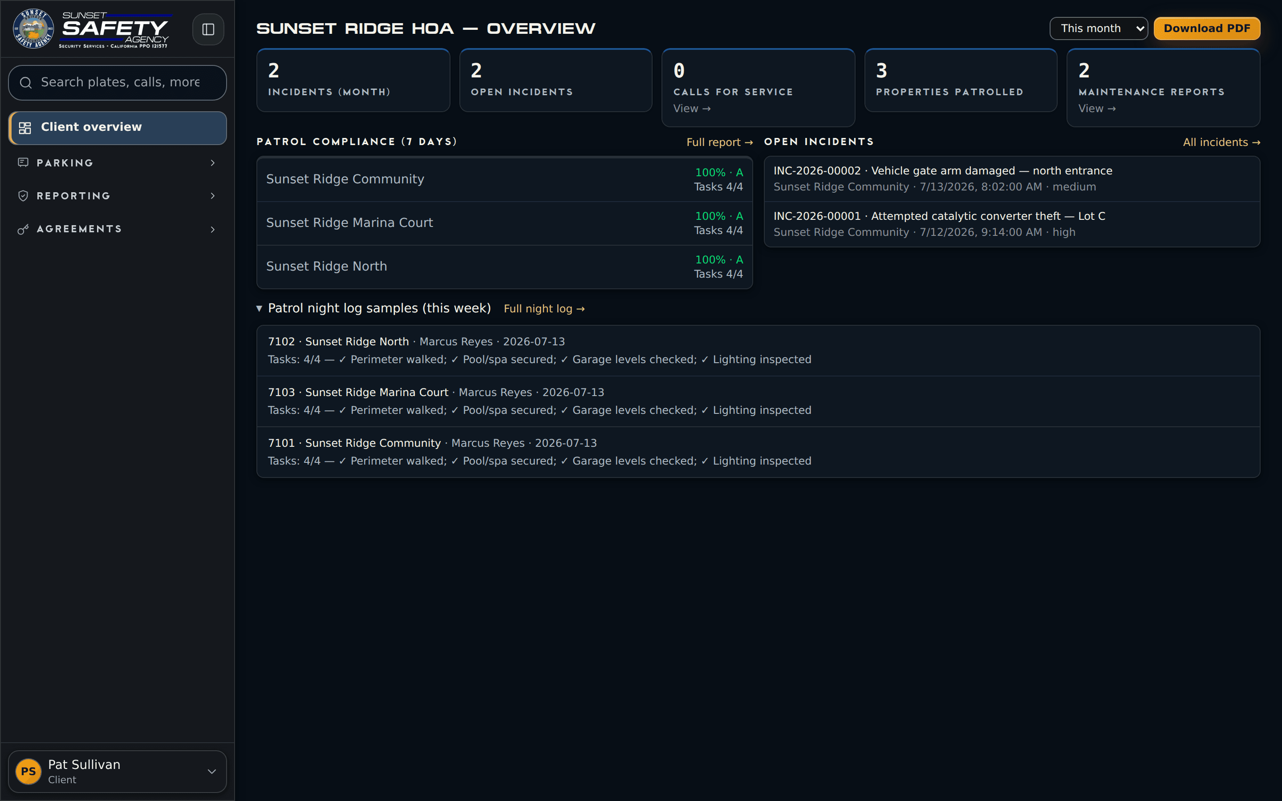The width and height of the screenshot is (1282, 801).
Task: Click the Open Incidents stat card
Action: tap(556, 81)
